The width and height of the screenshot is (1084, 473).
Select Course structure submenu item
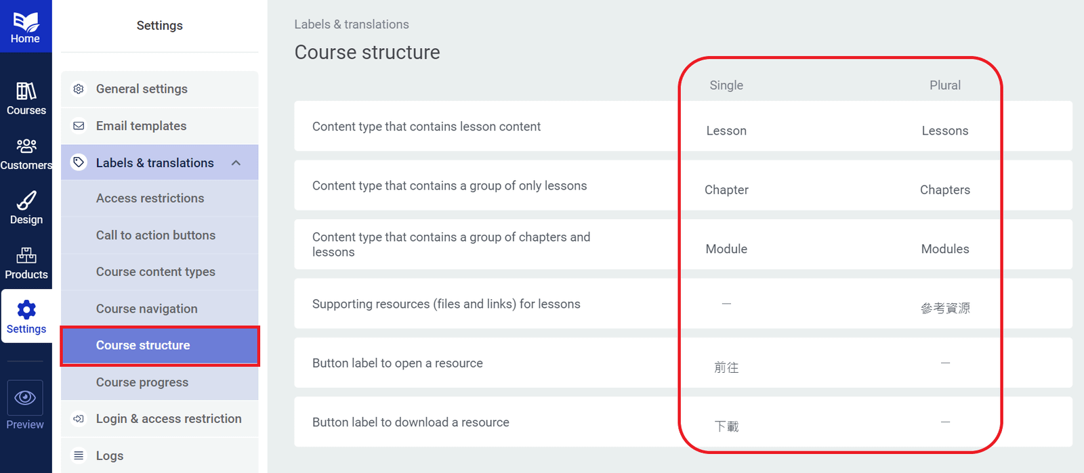click(x=160, y=346)
